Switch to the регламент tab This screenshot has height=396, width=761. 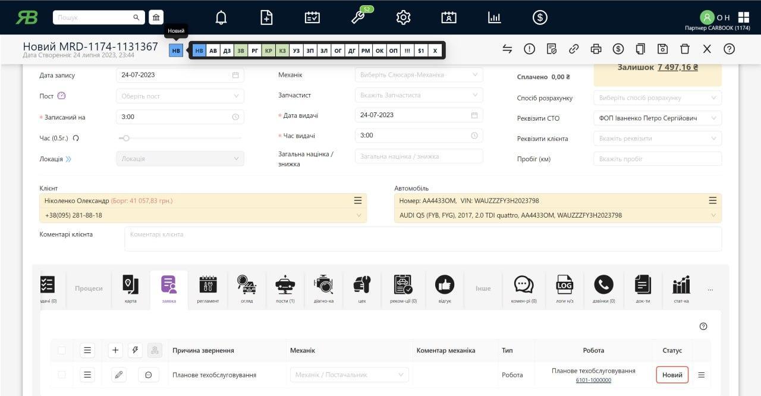207,290
